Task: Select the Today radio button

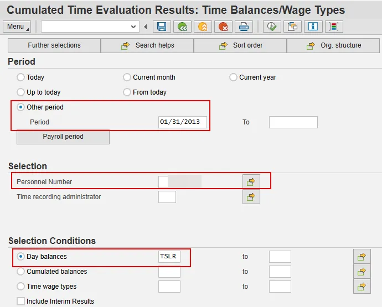Action: (20, 77)
